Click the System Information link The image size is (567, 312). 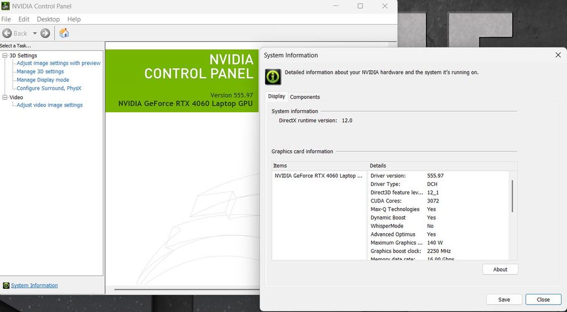(x=35, y=285)
